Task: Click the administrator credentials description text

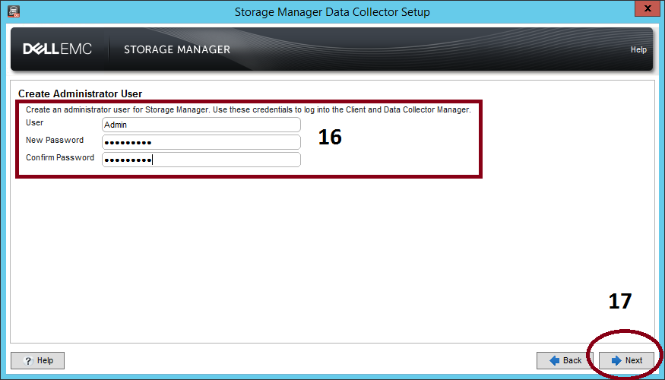Action: 249,110
